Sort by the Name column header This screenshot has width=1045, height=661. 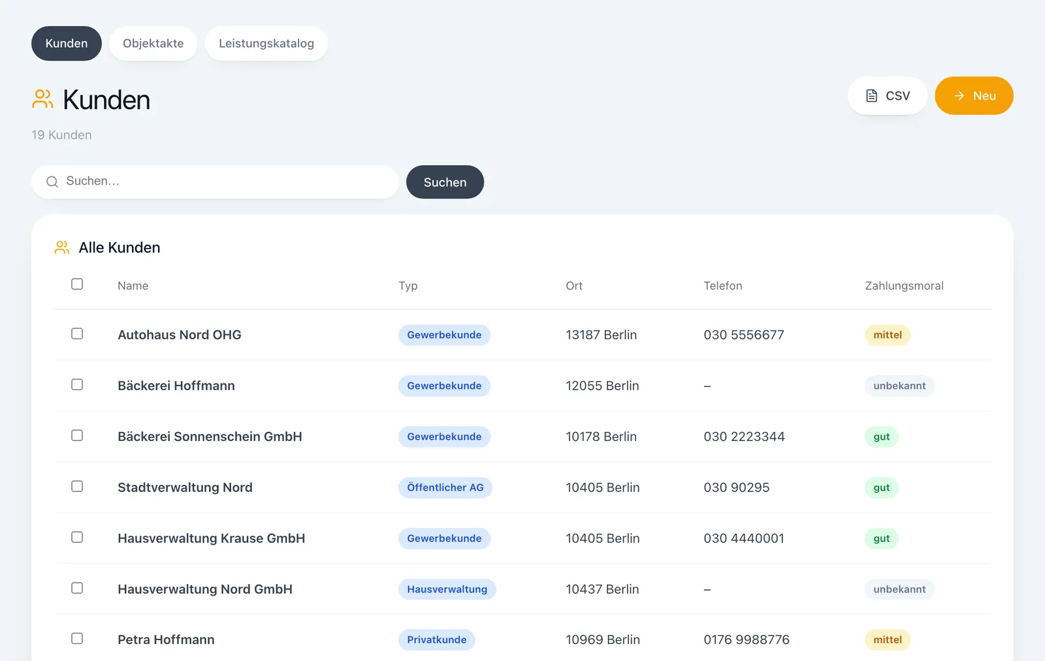click(133, 286)
